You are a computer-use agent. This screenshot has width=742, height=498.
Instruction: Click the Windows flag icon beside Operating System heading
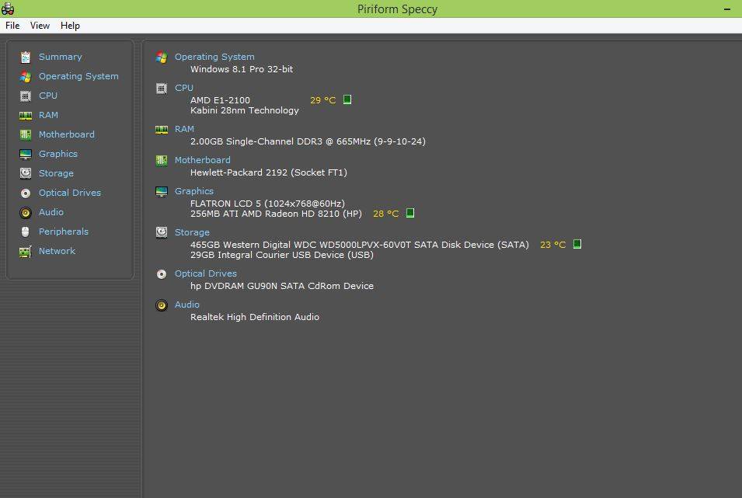tap(162, 57)
